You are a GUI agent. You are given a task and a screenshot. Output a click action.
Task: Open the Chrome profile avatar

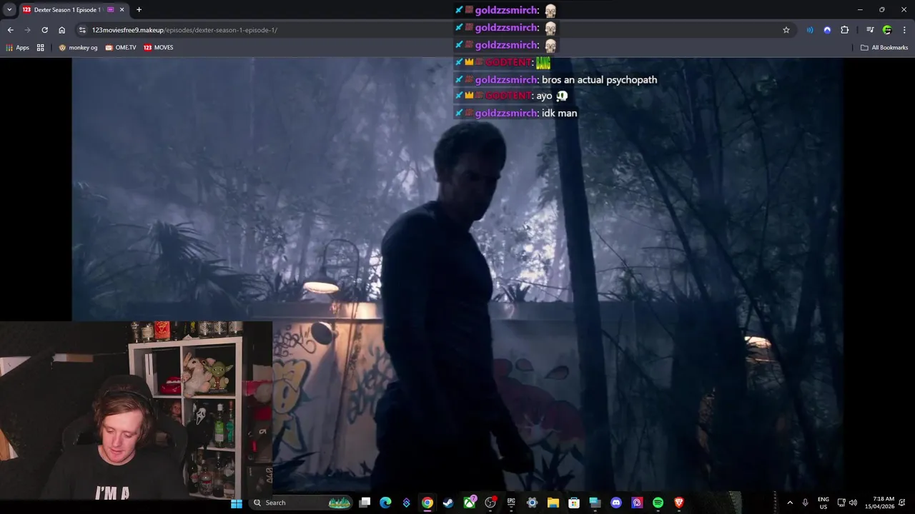(x=887, y=30)
